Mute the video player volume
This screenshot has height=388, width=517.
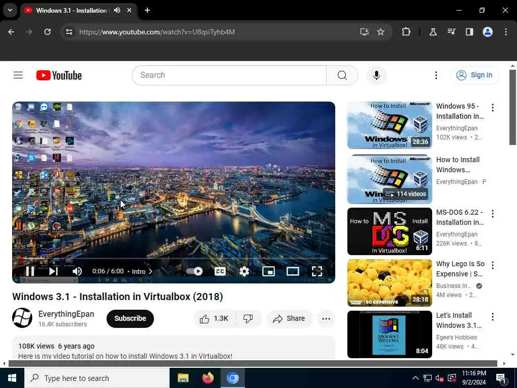coord(77,271)
